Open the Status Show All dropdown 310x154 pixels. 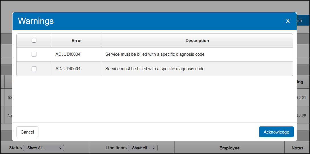click(44, 148)
